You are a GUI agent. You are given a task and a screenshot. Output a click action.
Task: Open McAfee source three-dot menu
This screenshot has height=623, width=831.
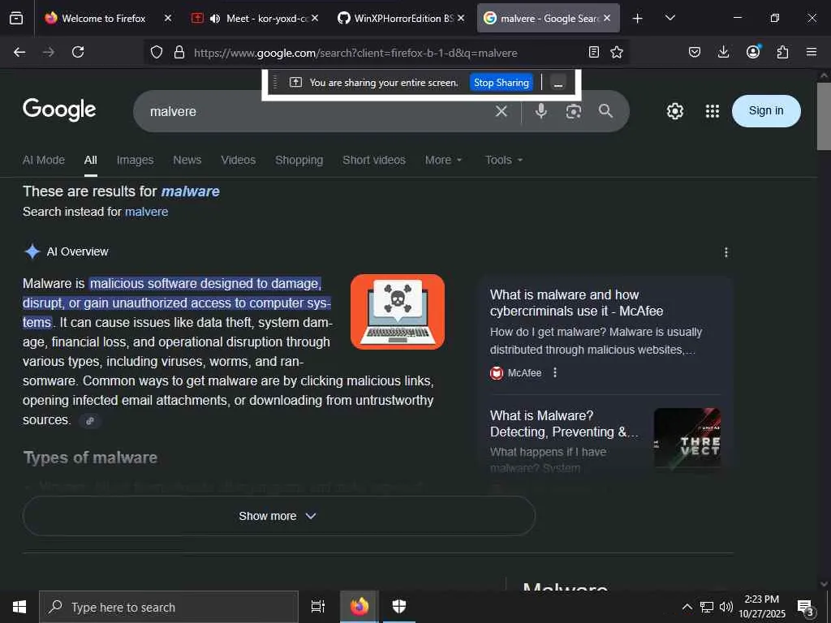(x=555, y=373)
